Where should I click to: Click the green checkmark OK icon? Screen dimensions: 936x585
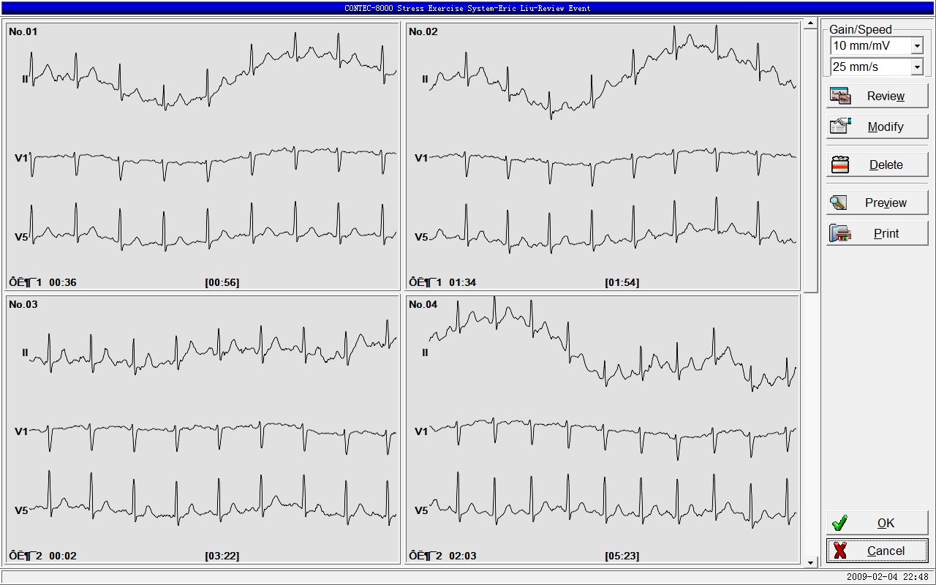click(839, 523)
